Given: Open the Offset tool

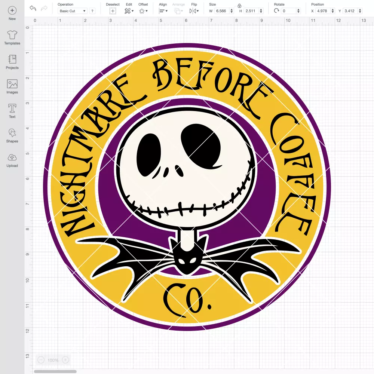Looking at the screenshot, I should click(x=143, y=11).
